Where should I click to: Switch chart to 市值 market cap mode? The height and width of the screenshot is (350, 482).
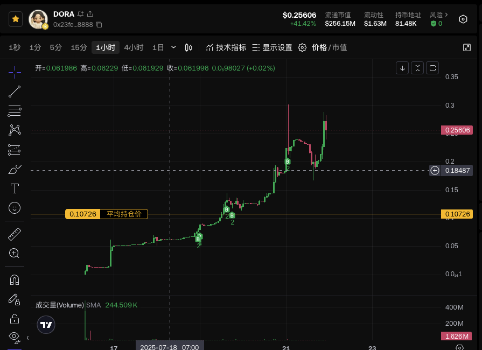339,47
